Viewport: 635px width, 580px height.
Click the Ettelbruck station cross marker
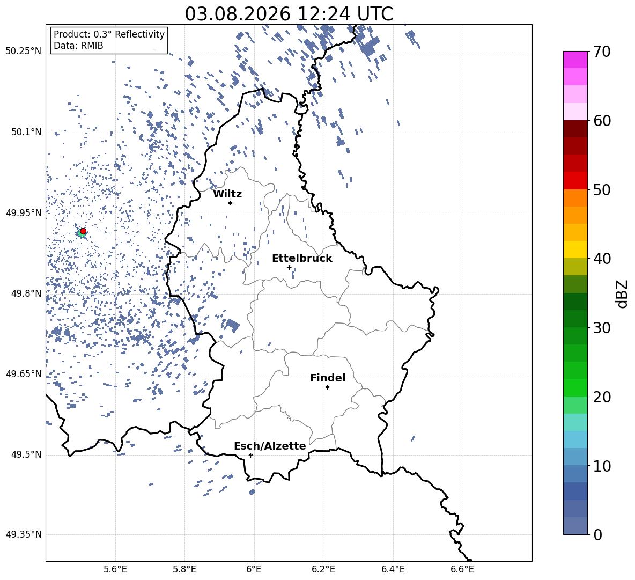pos(289,267)
